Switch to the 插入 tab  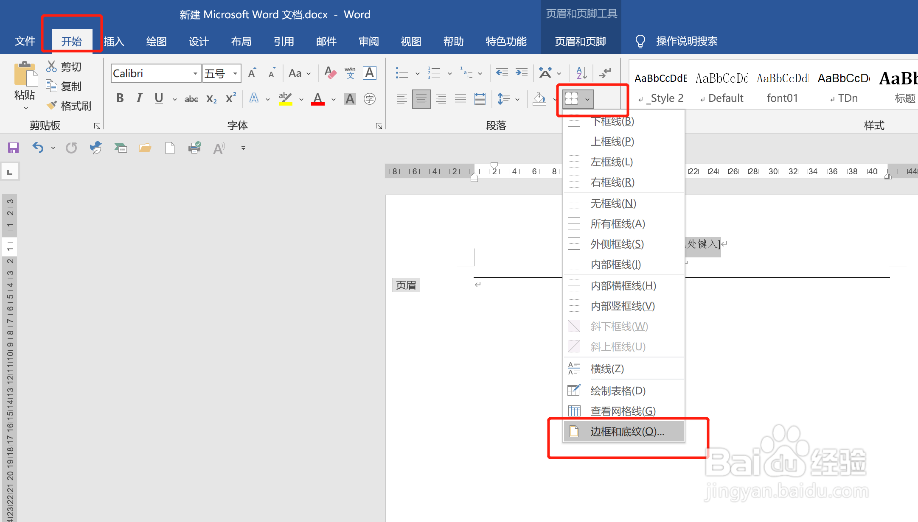tap(114, 41)
